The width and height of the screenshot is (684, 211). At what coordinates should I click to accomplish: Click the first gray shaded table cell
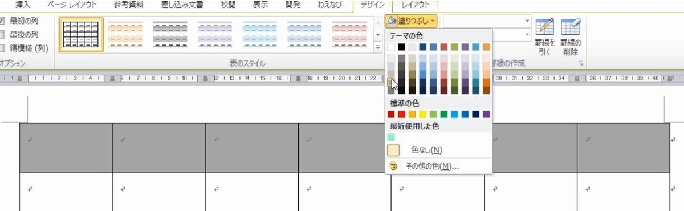[x=66, y=147]
